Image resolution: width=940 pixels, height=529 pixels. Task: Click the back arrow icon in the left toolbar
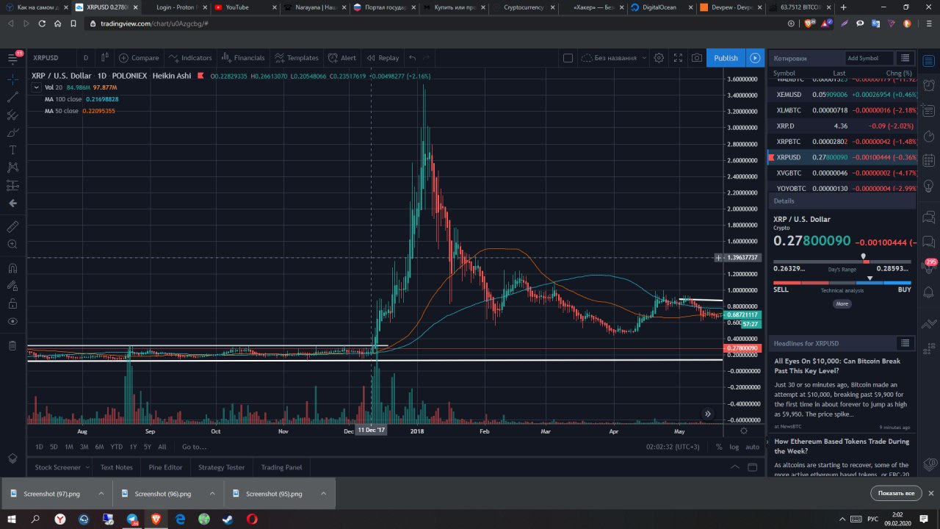(x=12, y=204)
